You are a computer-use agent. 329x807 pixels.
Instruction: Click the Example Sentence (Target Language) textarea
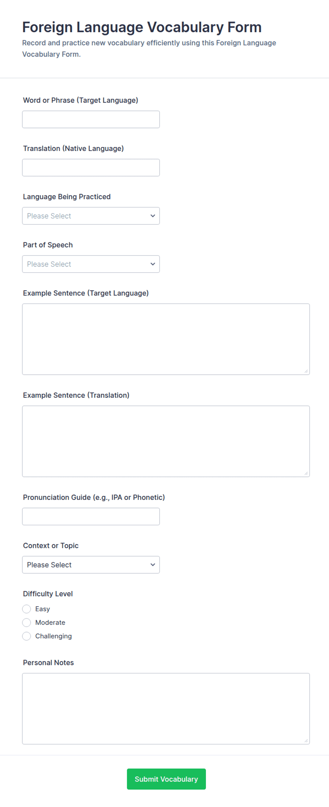pyautogui.click(x=166, y=339)
